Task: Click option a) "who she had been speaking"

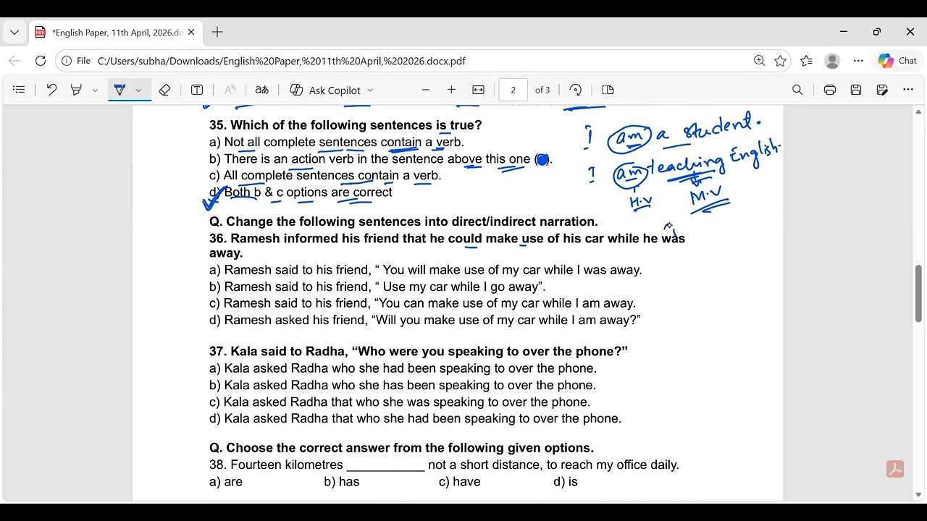Action: click(x=403, y=368)
